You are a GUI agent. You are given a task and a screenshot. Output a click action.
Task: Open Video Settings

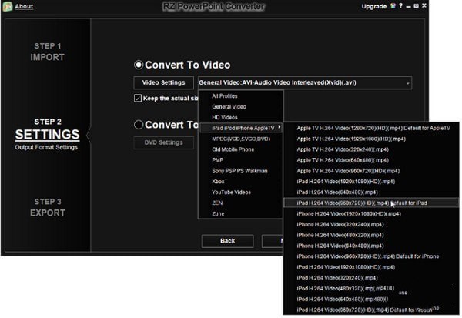163,83
